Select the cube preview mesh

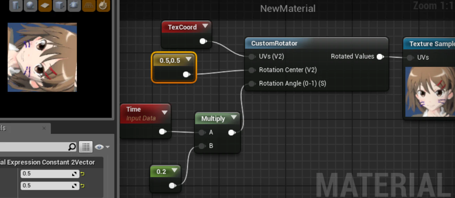click(60, 5)
